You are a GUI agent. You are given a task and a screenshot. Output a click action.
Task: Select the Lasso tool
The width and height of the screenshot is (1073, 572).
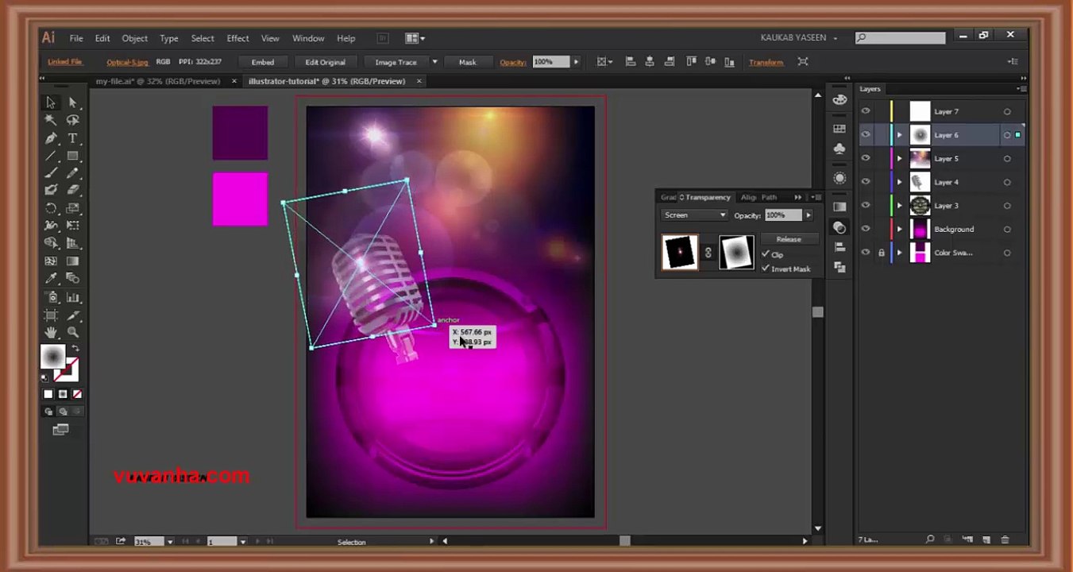(x=72, y=120)
